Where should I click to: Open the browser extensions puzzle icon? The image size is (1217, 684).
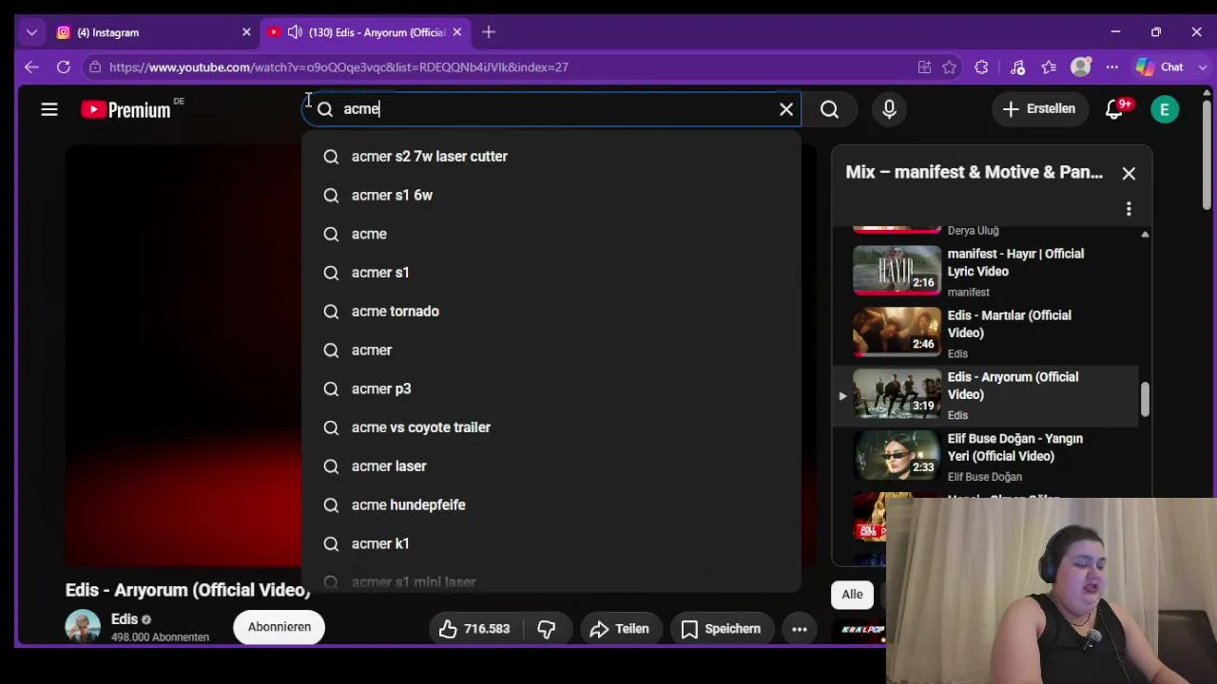click(981, 67)
